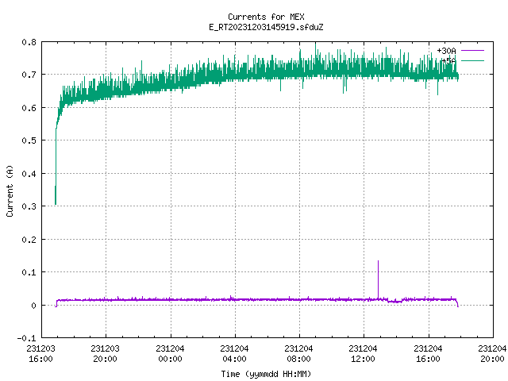508x381 pixels.
Task: Click the 0.7 y-axis tick label
Action: (29, 75)
